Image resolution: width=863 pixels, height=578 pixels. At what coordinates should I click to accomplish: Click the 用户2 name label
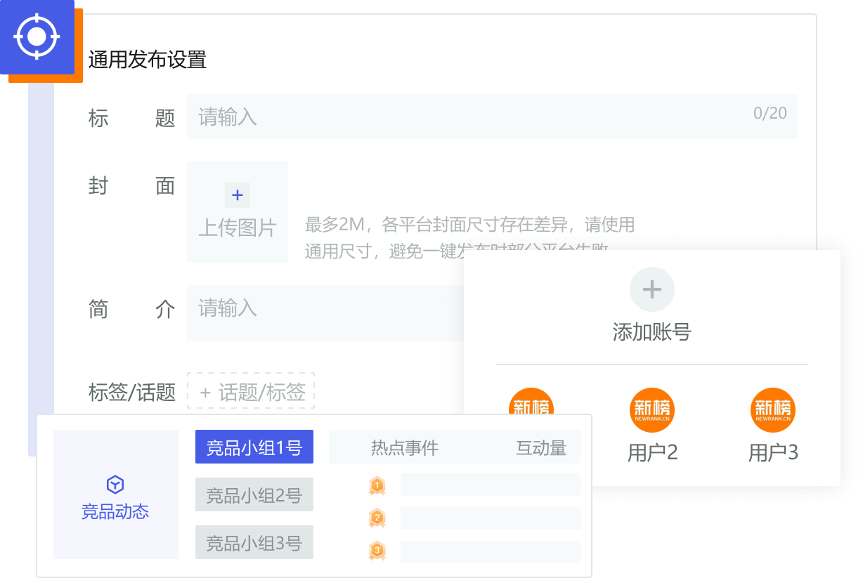coord(652,453)
